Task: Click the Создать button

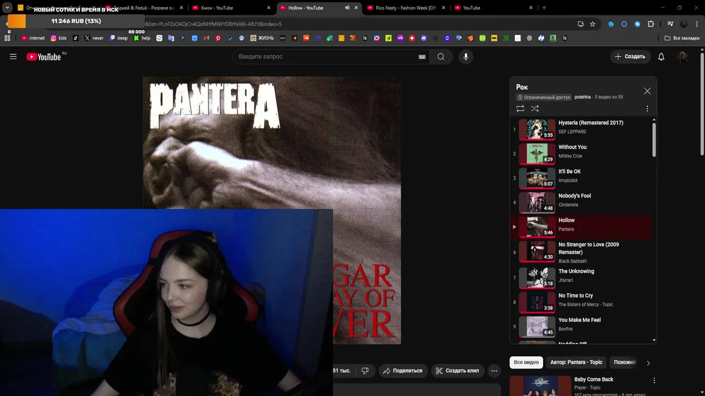Action: 630,57
